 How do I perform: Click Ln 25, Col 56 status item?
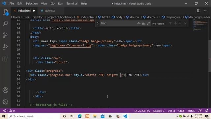click(x=142, y=111)
